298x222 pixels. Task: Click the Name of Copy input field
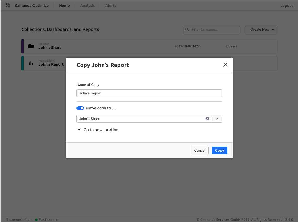pyautogui.click(x=149, y=93)
